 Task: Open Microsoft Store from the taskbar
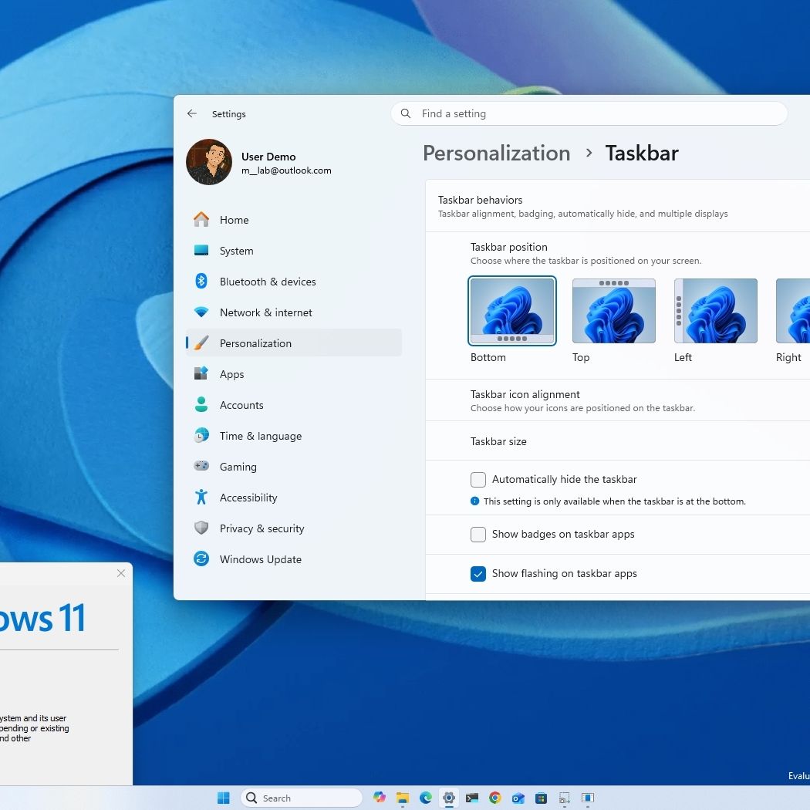(541, 798)
